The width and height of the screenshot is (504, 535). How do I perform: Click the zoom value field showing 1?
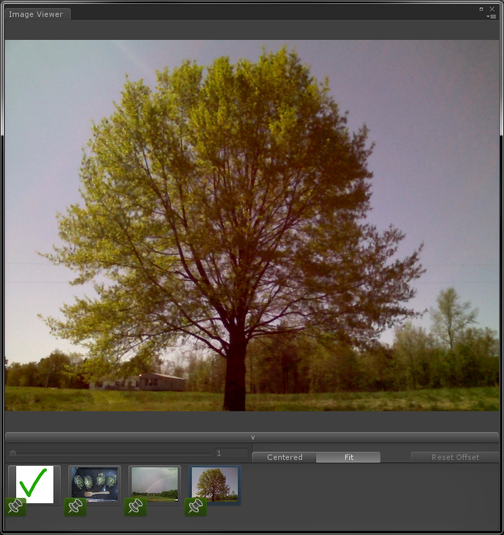click(231, 453)
